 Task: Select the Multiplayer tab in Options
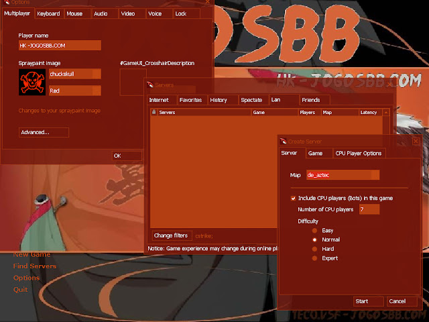click(x=18, y=13)
